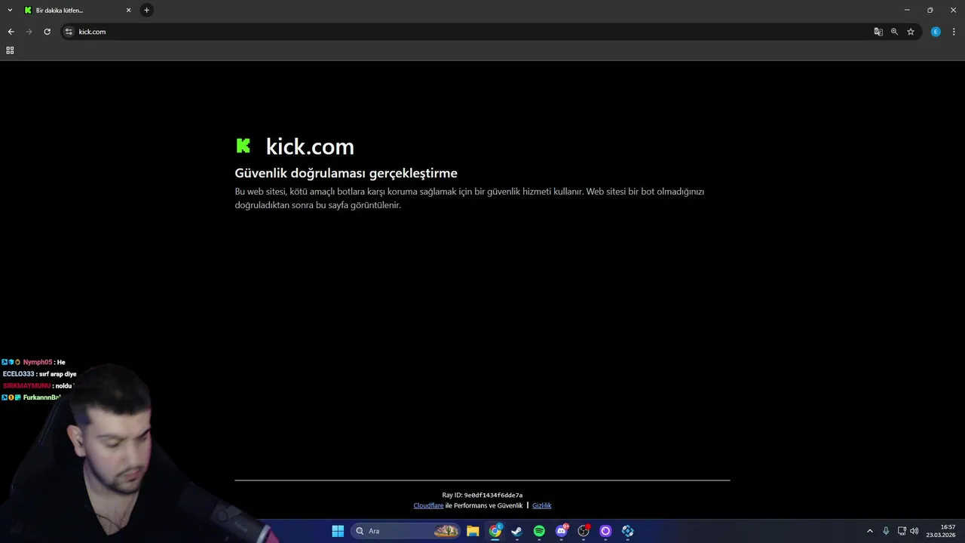Click the green Kick logo
The width and height of the screenshot is (965, 543).
243,146
